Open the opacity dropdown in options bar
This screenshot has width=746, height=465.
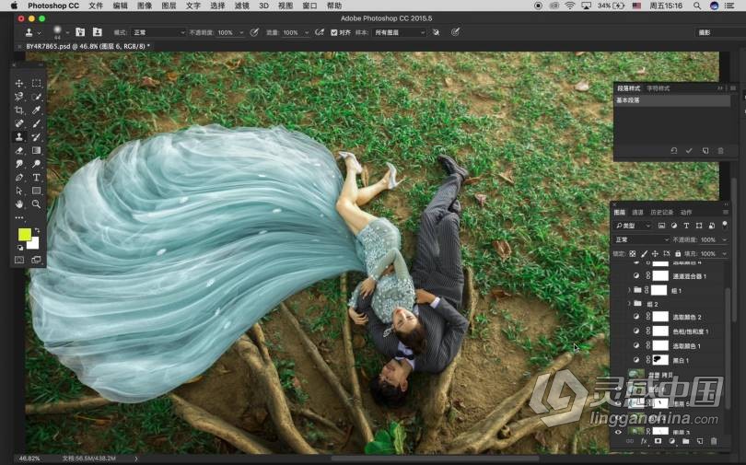(x=241, y=32)
